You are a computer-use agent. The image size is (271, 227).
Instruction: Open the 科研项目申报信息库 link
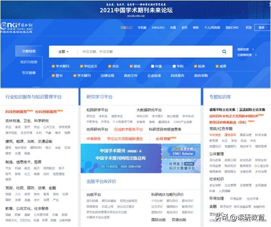[x=165, y=130]
